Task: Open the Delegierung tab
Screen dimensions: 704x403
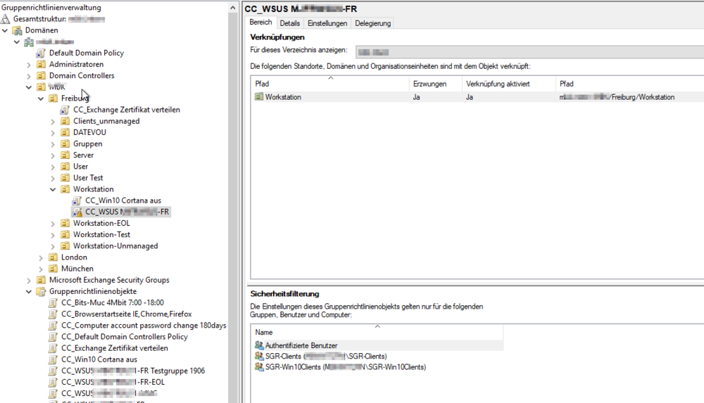Action: [372, 23]
